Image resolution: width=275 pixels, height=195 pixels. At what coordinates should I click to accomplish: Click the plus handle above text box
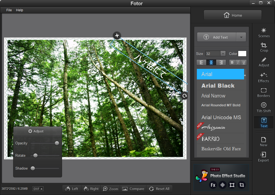[x=117, y=36]
